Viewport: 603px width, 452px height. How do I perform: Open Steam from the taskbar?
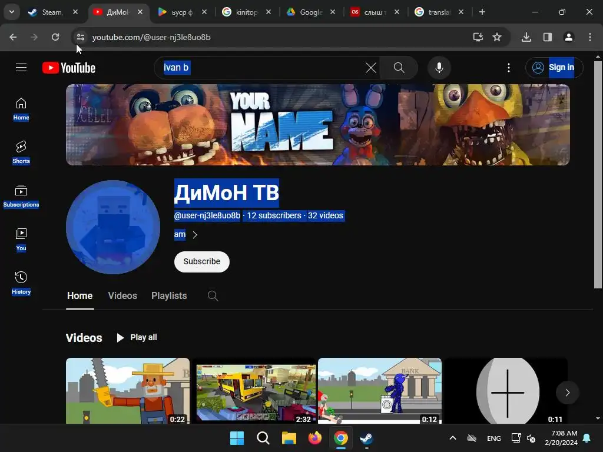click(366, 438)
